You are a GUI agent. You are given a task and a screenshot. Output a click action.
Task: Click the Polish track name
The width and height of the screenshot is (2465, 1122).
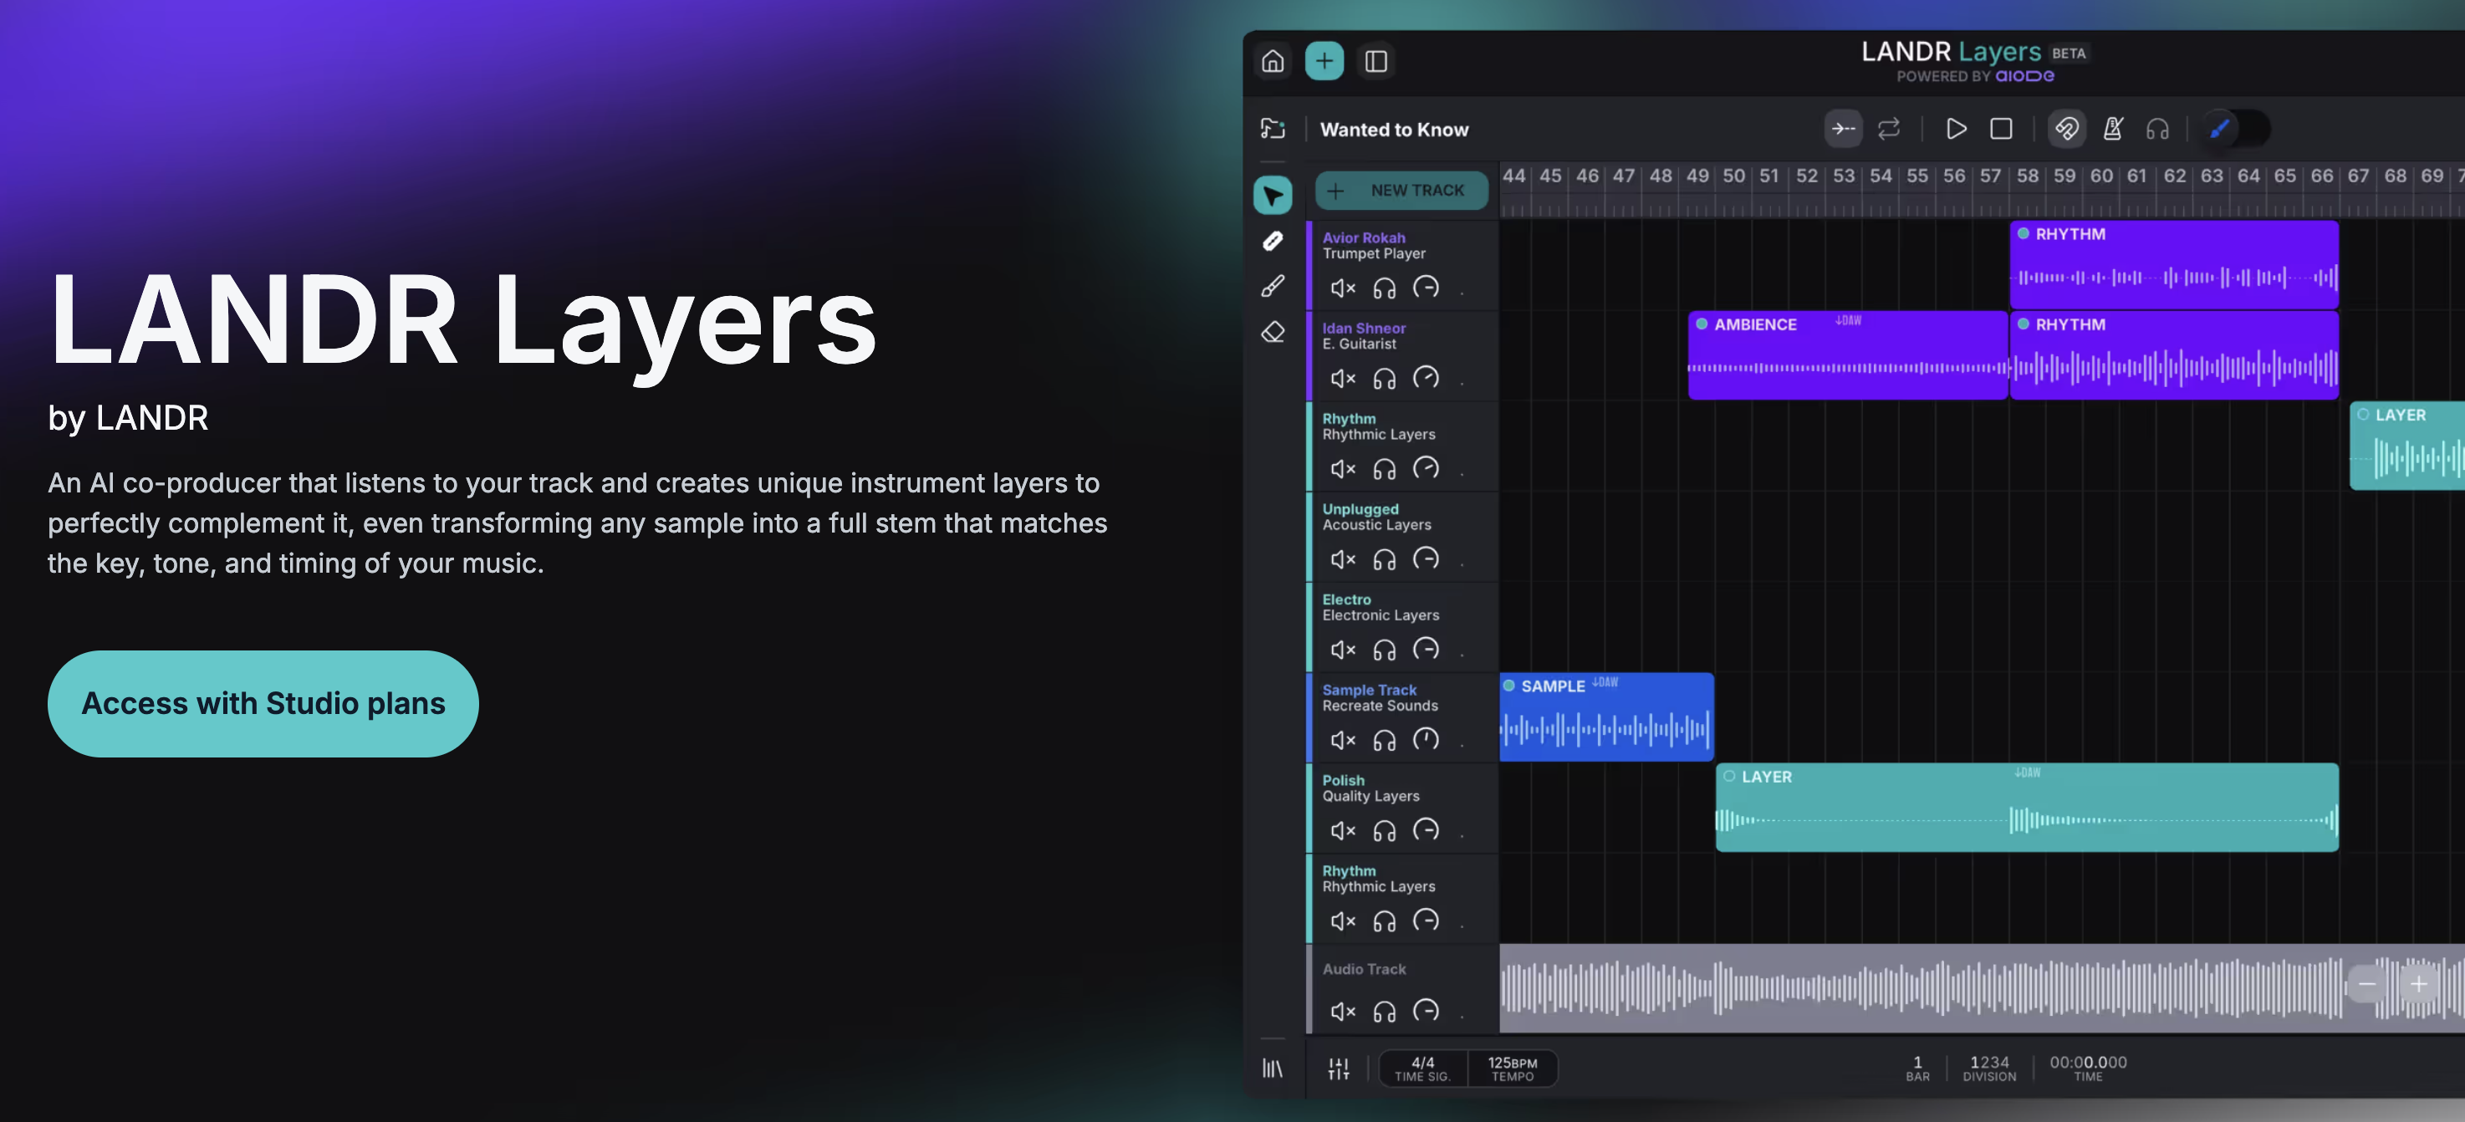click(x=1344, y=781)
